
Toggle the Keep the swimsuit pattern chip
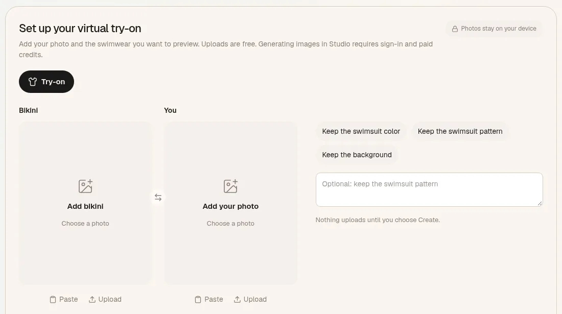(x=460, y=131)
